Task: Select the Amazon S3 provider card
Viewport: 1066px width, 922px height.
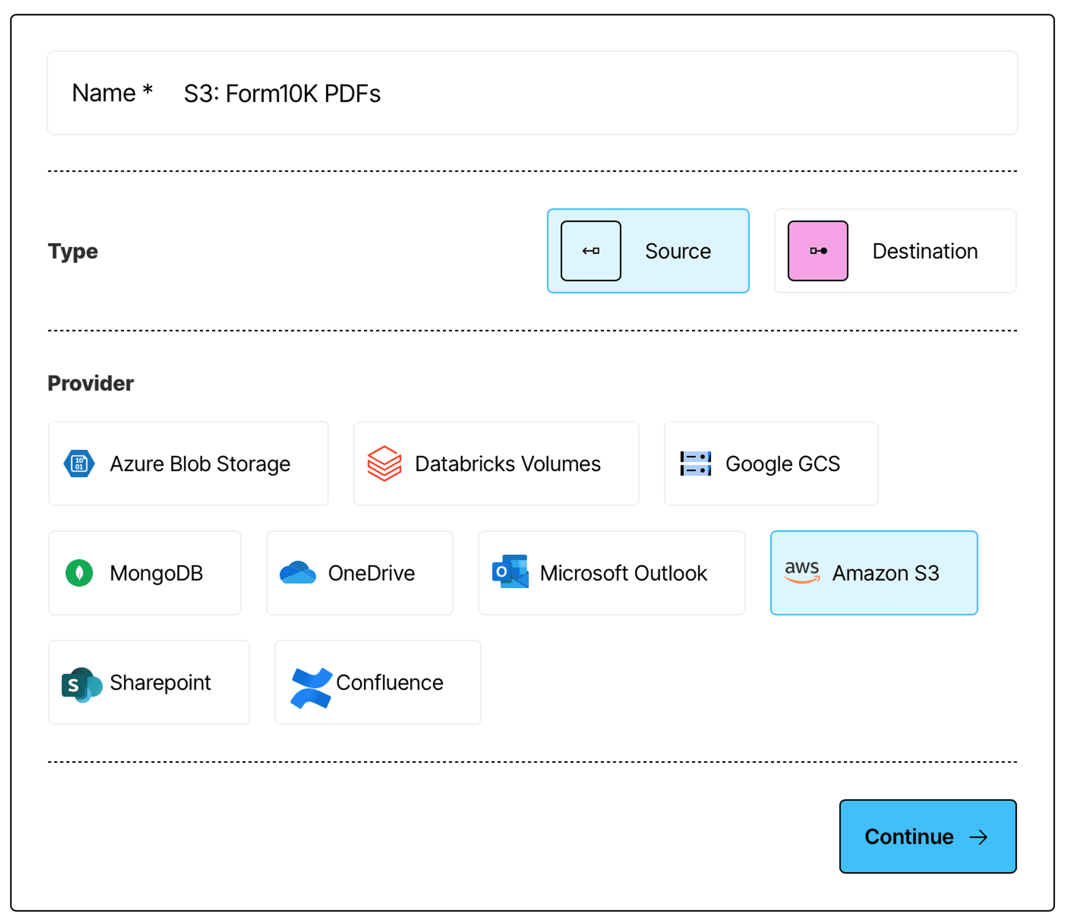Action: pos(874,573)
